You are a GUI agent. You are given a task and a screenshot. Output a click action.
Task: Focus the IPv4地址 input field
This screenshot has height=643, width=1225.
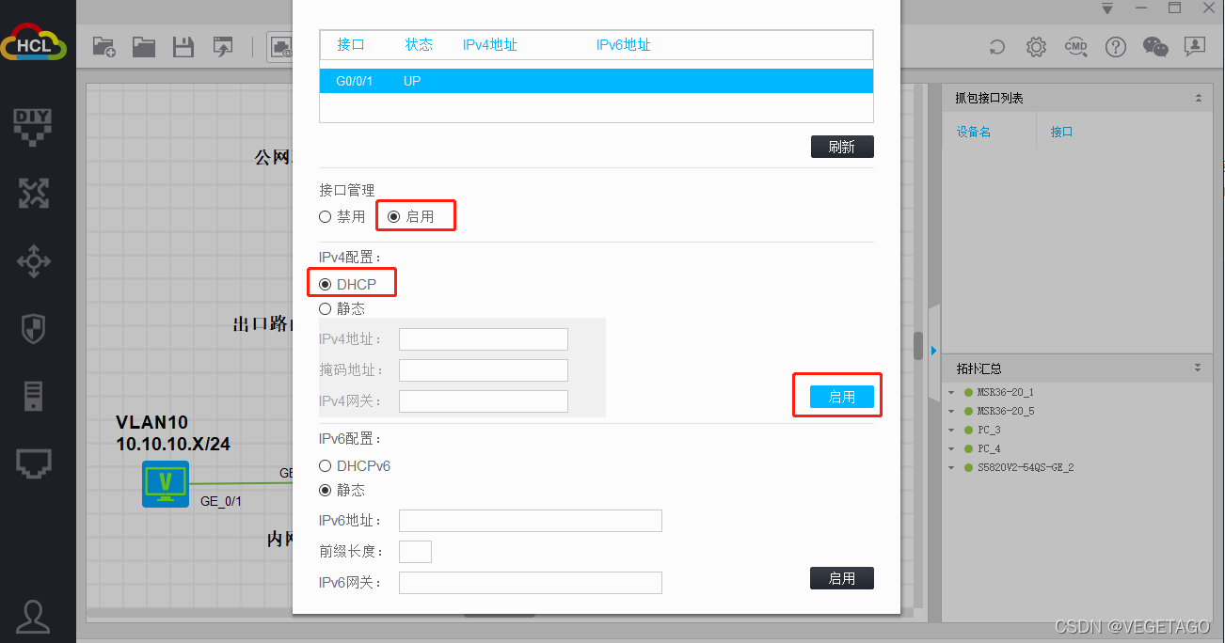coord(484,339)
